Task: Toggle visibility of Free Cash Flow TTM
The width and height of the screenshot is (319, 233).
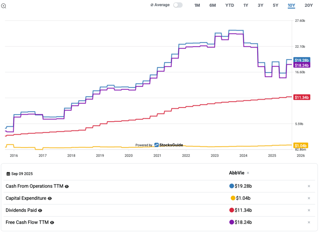Action: click(x=52, y=222)
